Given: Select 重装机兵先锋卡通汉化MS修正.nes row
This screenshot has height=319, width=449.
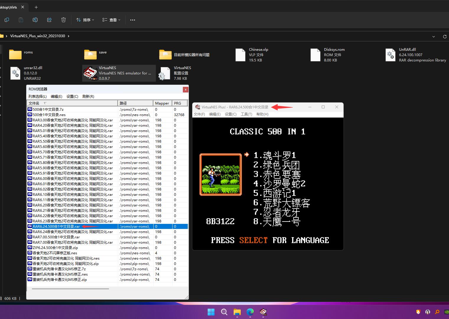Looking at the screenshot, I should click(108, 274).
